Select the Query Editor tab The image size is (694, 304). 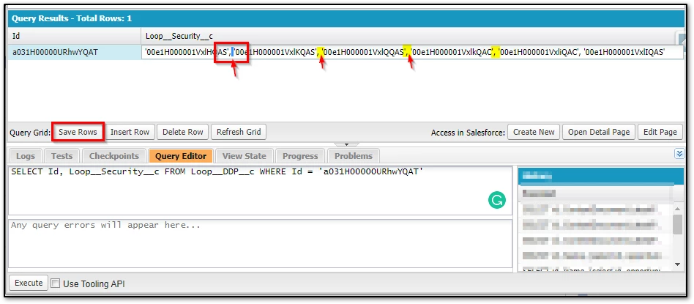click(181, 156)
